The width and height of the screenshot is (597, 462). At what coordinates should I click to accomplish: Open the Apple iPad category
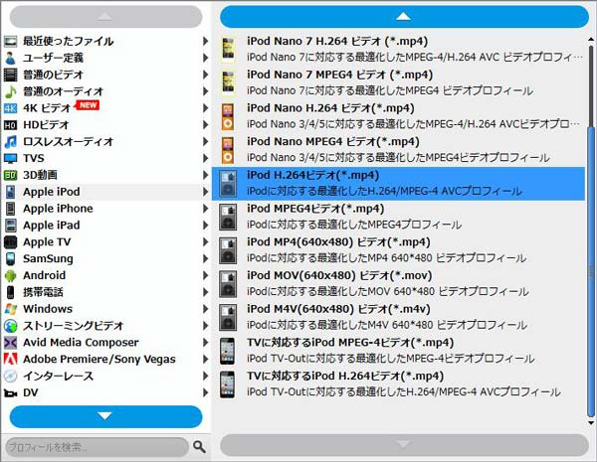[105, 226]
